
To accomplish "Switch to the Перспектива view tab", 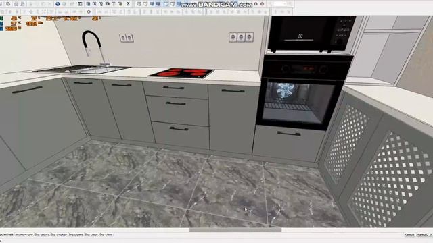I will pos(6,234).
